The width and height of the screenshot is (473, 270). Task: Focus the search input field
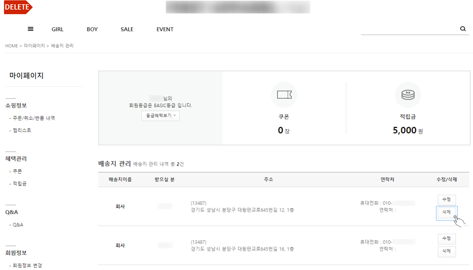410,29
